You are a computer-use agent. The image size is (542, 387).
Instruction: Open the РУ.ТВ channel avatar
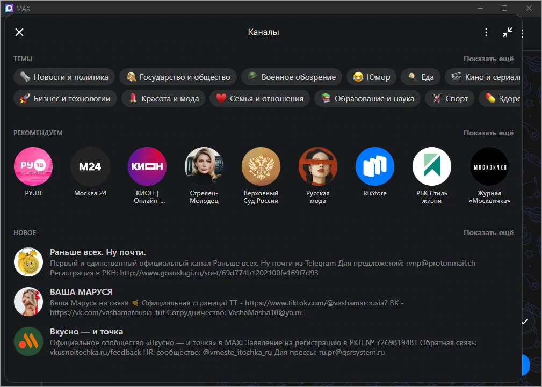33,166
